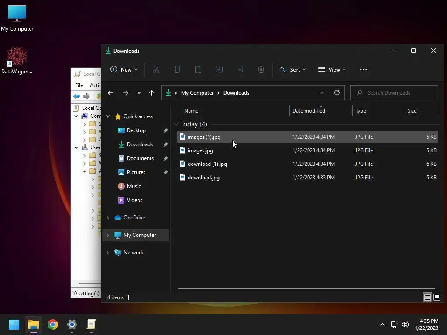Click the Delete trash icon in toolbar

coord(261,69)
